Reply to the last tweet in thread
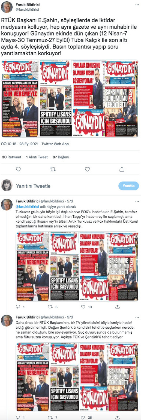The width and height of the screenshot is (141, 420). [18, 417]
